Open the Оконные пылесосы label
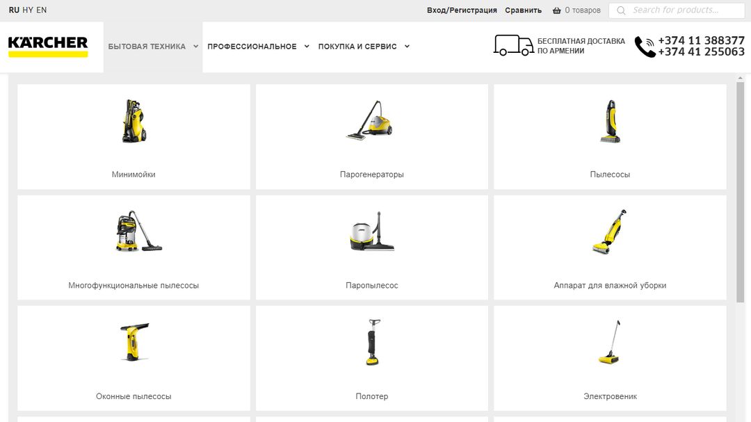 coord(134,396)
